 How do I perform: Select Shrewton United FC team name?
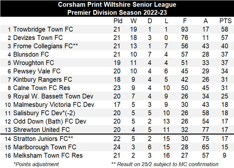pyautogui.click(x=41, y=130)
